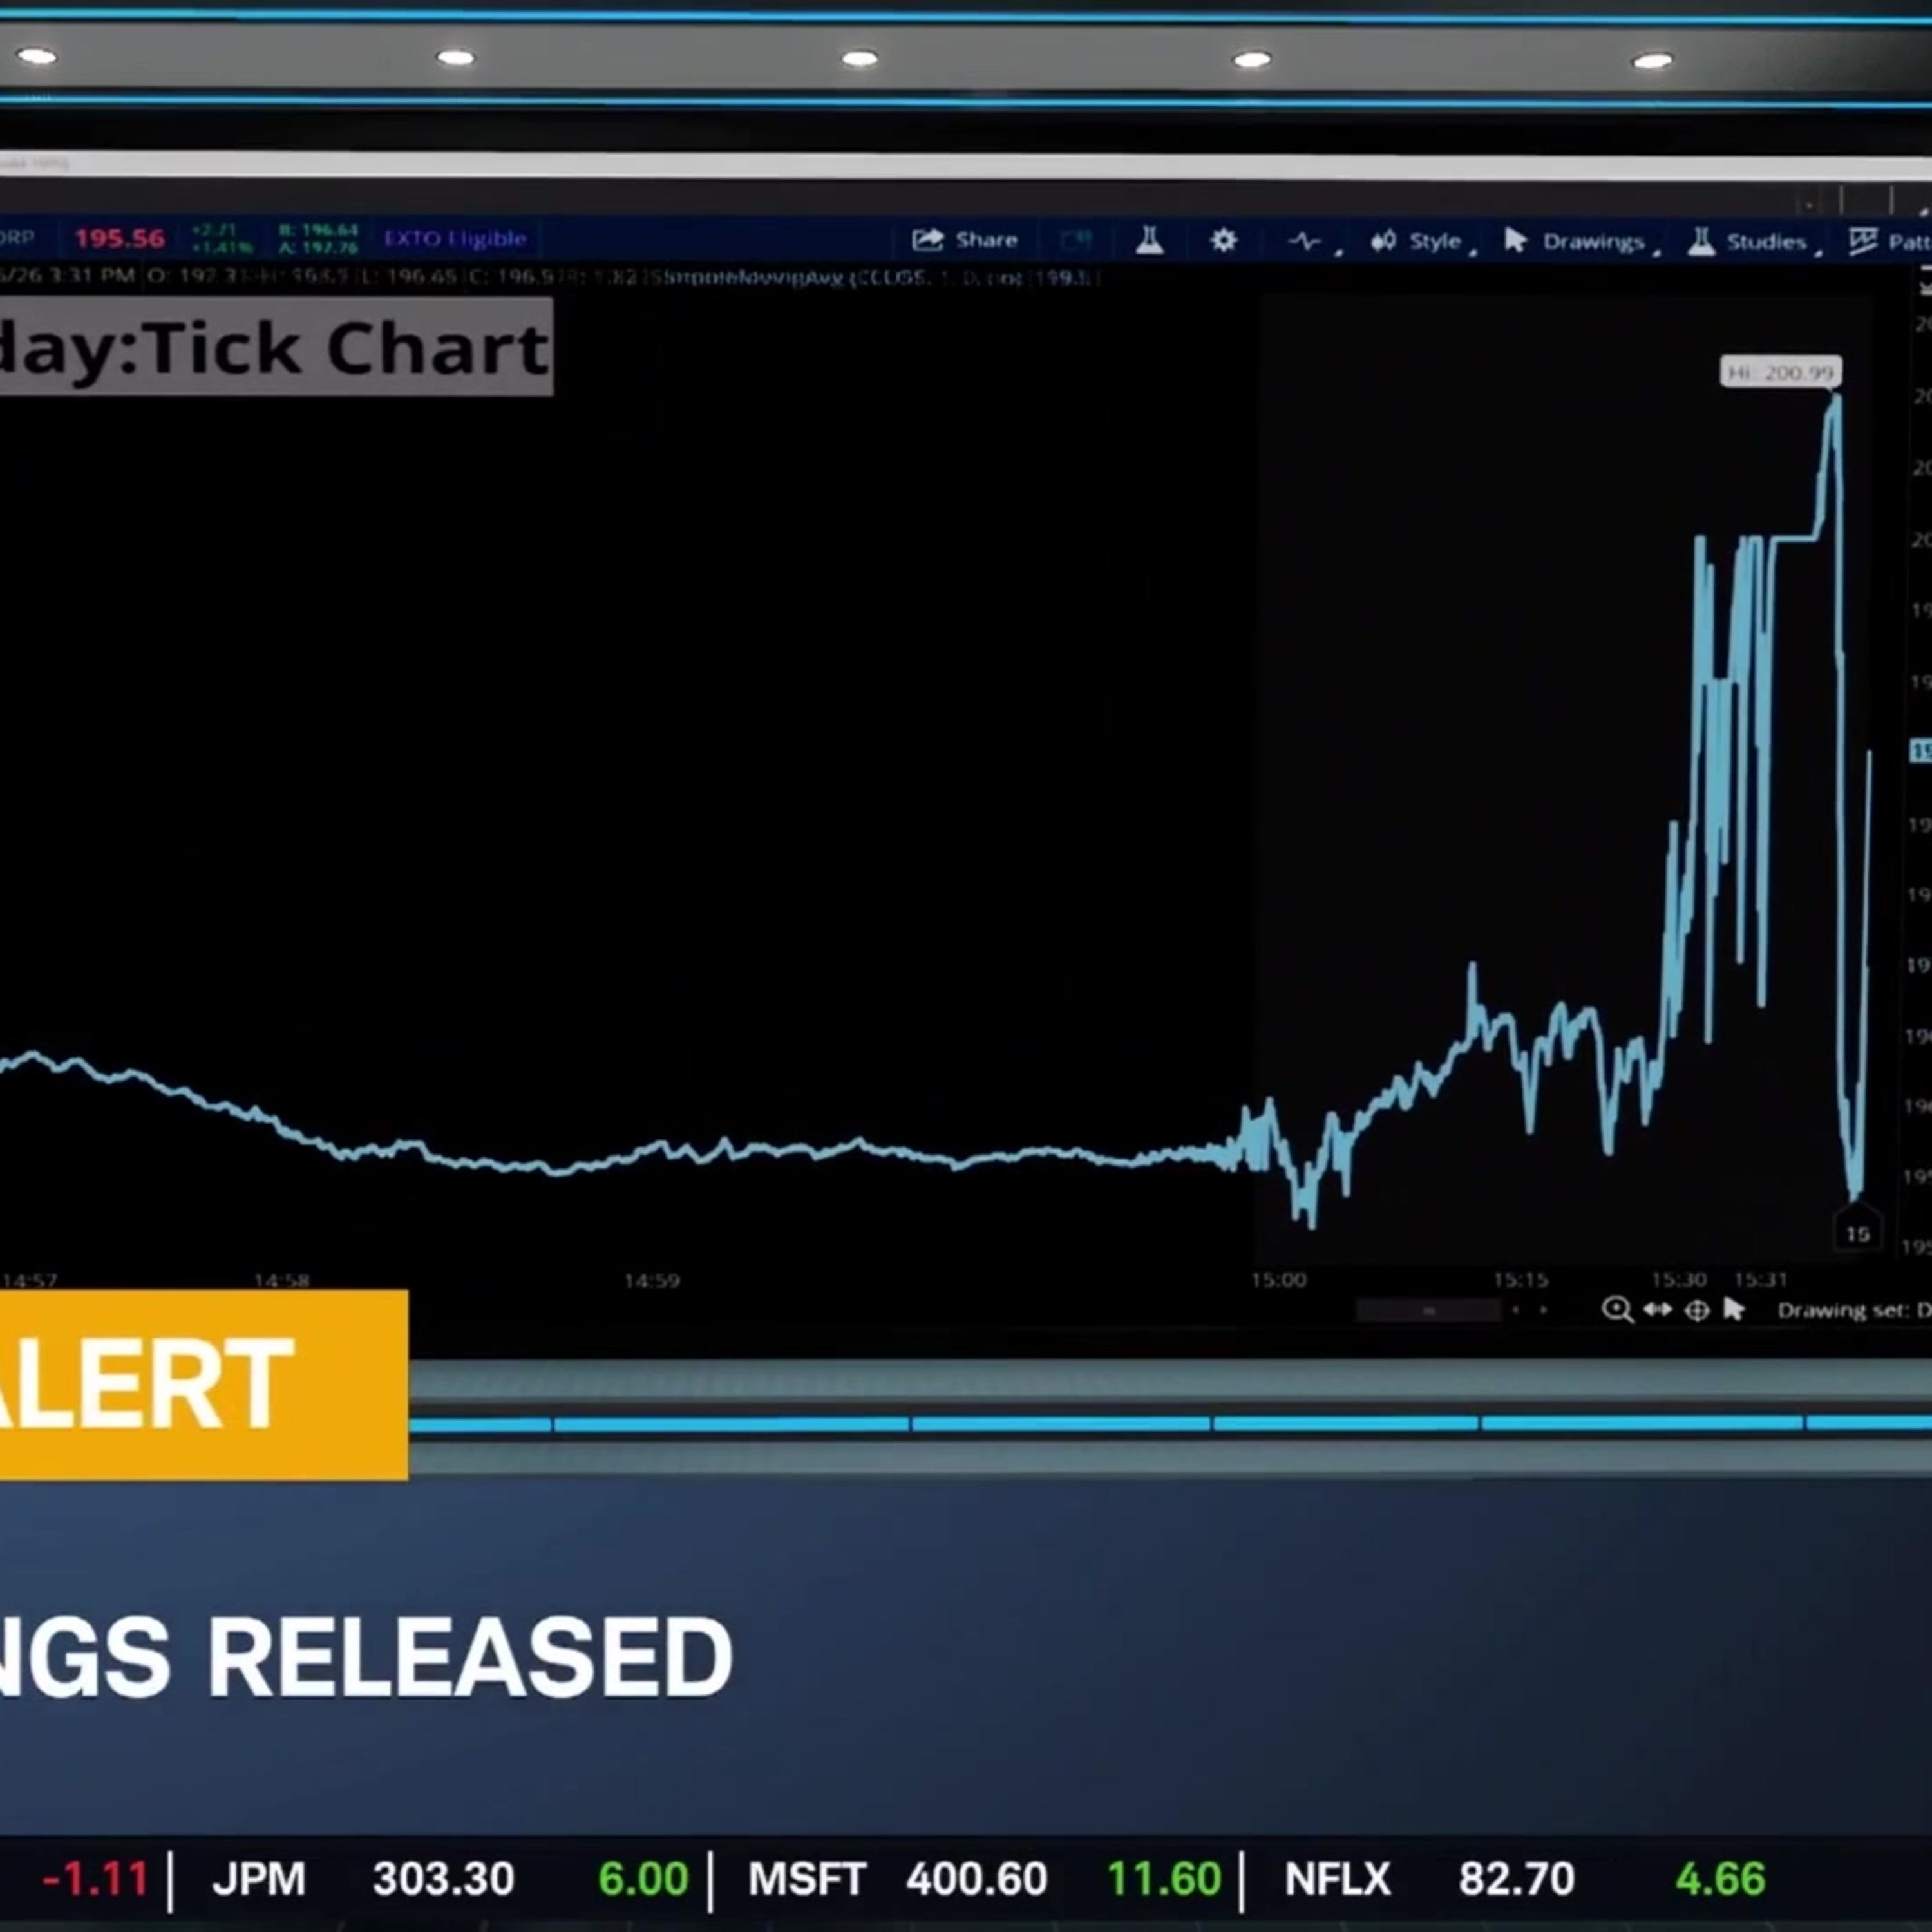Click the horizontal pan arrows icon

tap(1658, 1310)
